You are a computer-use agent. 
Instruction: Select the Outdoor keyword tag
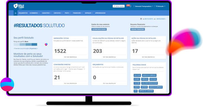click(x=144, y=87)
